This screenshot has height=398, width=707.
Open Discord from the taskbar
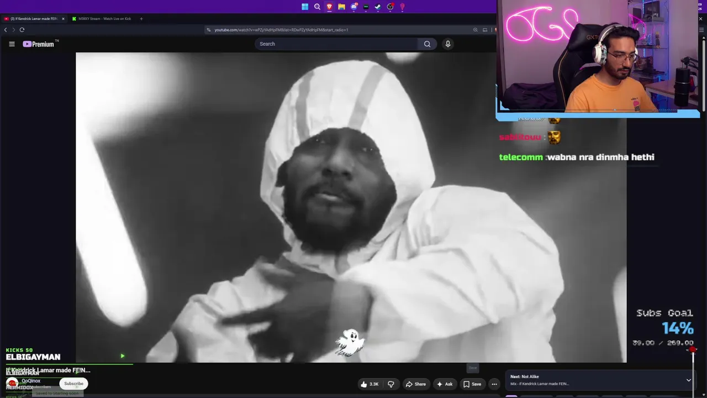pyautogui.click(x=353, y=7)
